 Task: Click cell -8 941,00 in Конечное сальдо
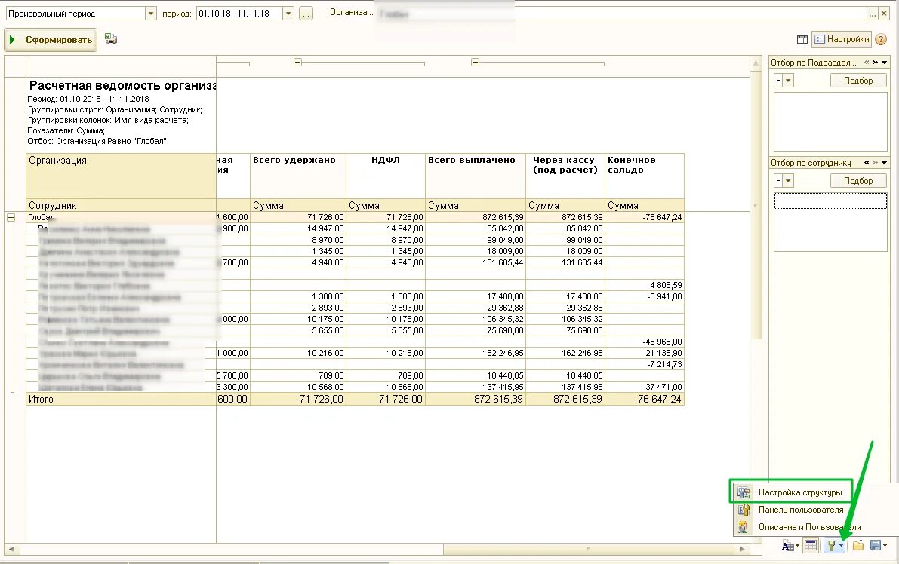645,296
